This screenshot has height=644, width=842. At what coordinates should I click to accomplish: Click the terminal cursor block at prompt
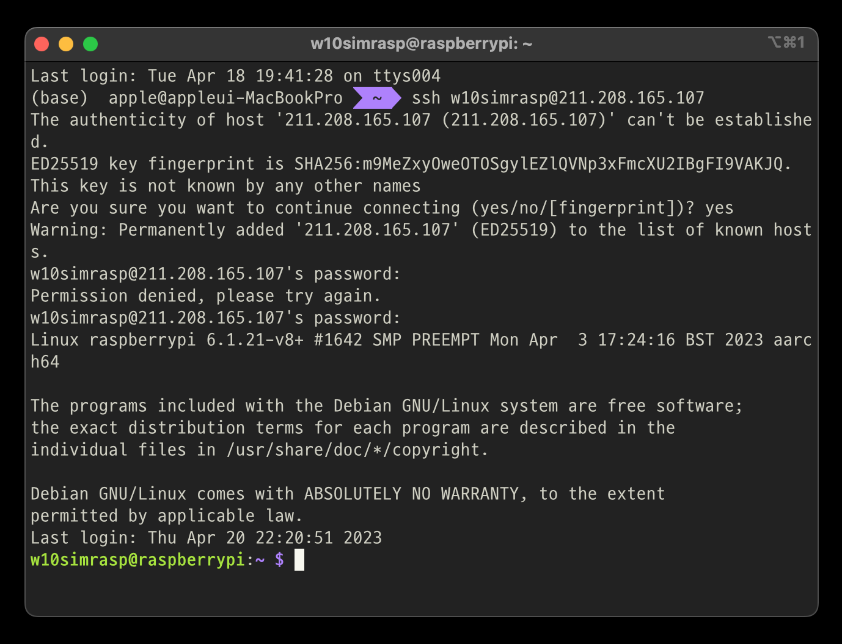coord(299,560)
